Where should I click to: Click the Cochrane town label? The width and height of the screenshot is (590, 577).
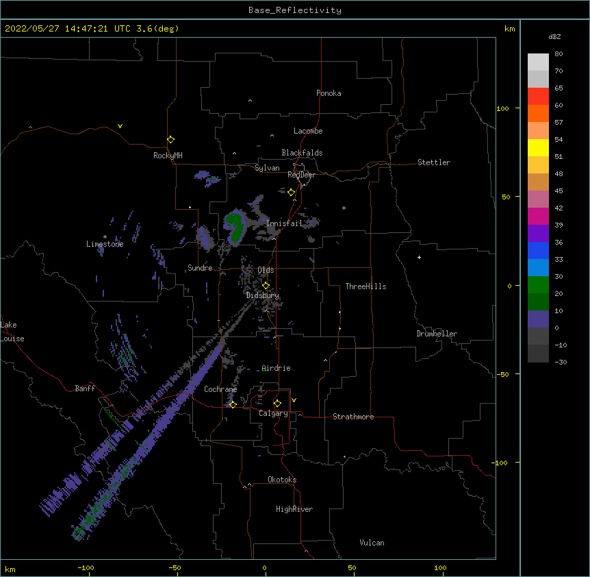[x=220, y=389]
